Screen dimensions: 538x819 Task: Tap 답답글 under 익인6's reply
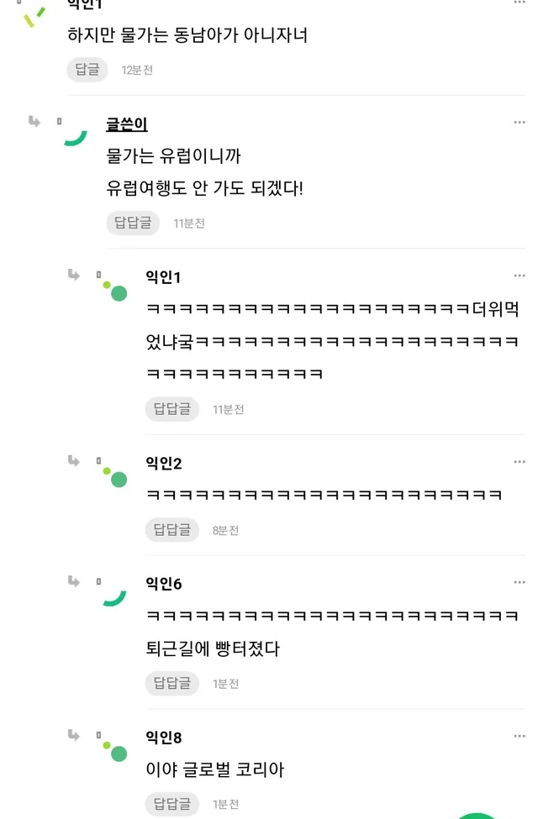(x=171, y=683)
